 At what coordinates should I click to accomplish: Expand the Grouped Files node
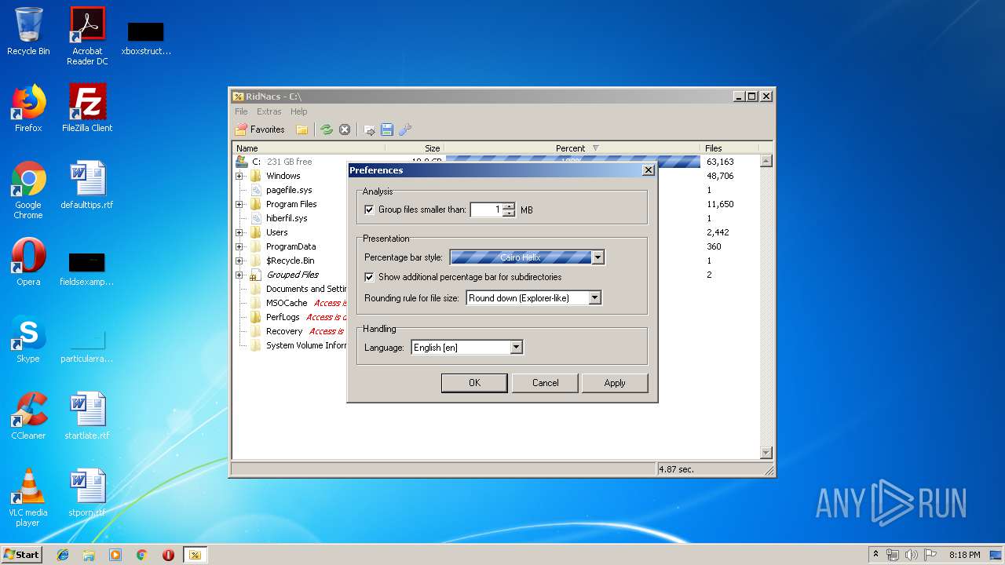tap(239, 275)
